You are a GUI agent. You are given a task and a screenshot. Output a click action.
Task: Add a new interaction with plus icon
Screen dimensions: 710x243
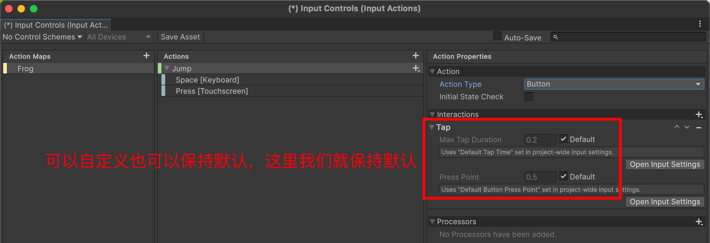[699, 115]
